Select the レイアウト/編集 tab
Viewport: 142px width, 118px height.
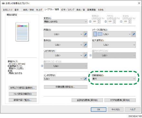(52, 9)
